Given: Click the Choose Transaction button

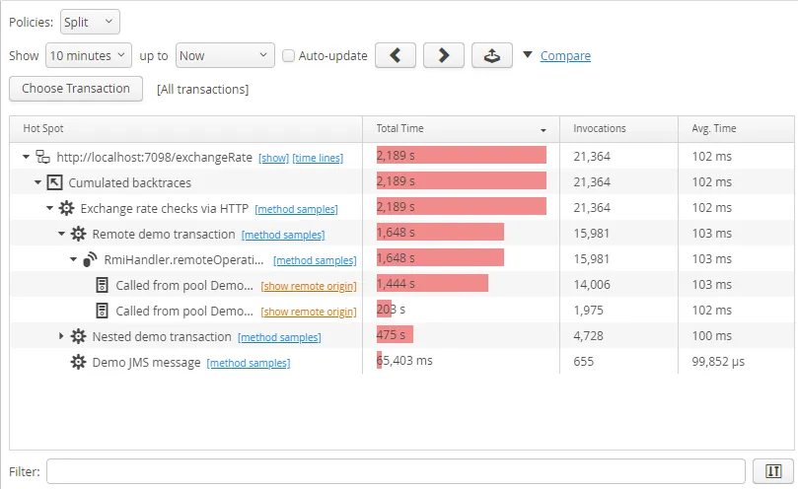Looking at the screenshot, I should tap(76, 89).
